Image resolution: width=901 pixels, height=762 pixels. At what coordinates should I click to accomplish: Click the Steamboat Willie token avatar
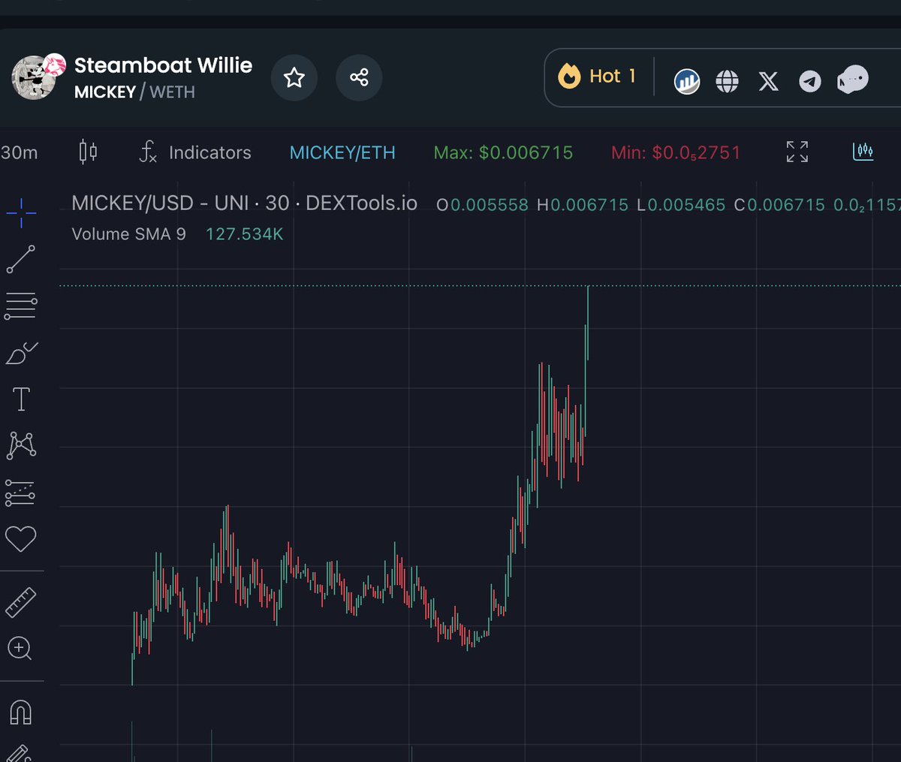pyautogui.click(x=34, y=77)
